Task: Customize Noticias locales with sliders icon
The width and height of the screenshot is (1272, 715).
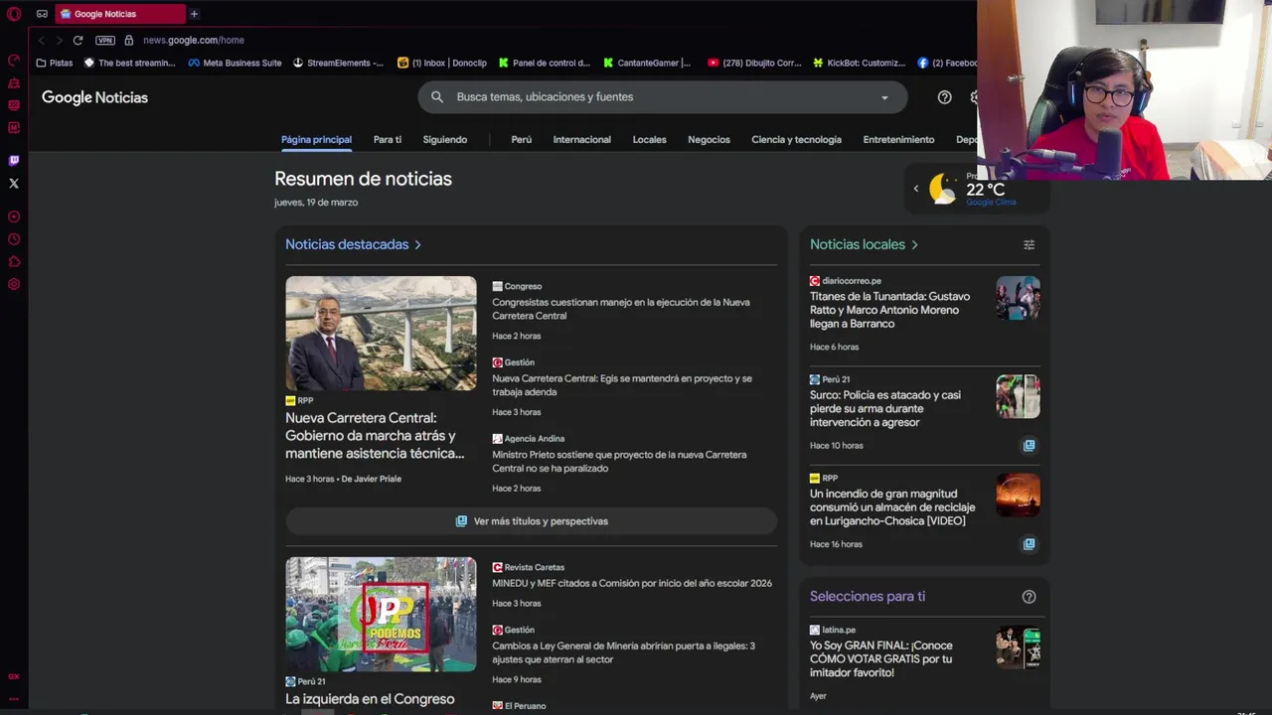Action: point(1030,244)
